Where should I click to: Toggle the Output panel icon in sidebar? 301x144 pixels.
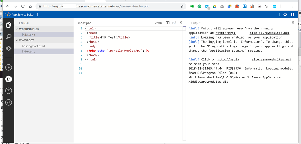(8, 79)
